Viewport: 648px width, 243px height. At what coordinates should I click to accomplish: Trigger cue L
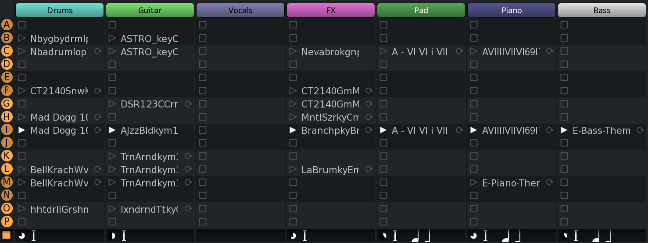[x=7, y=168]
